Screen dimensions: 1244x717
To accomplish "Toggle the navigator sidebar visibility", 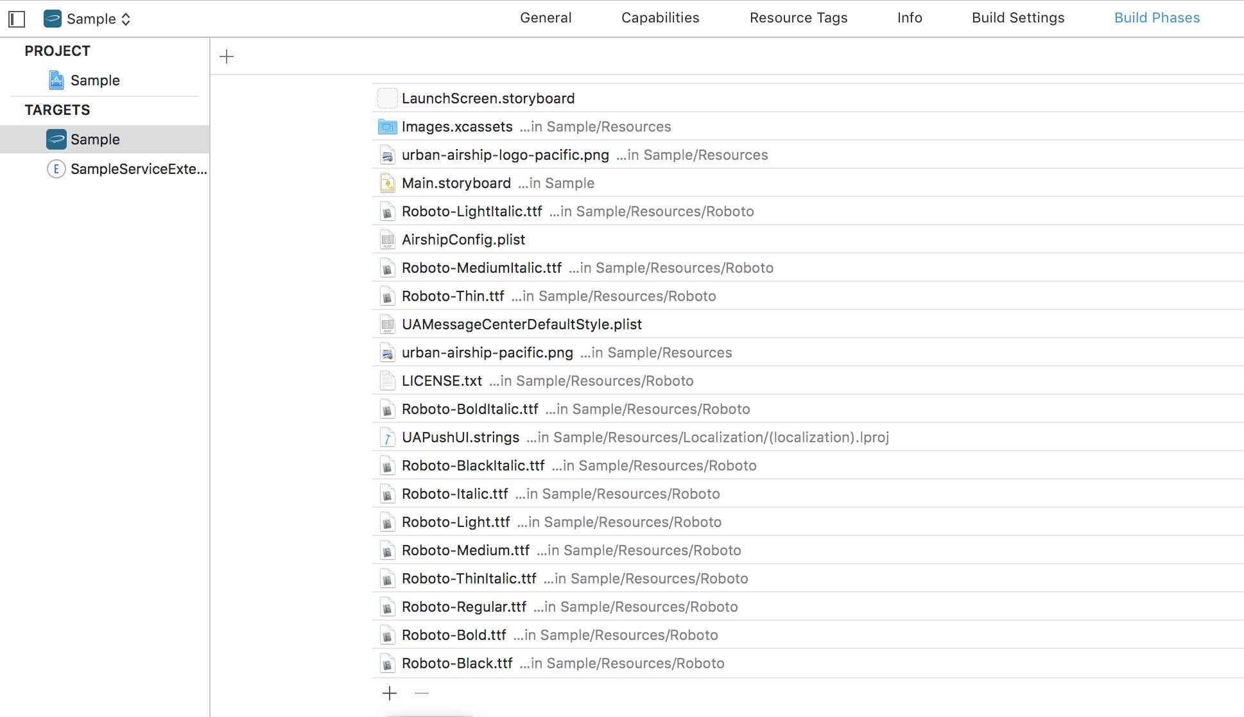I will [x=17, y=19].
